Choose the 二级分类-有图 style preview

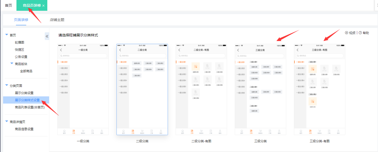[201, 89]
